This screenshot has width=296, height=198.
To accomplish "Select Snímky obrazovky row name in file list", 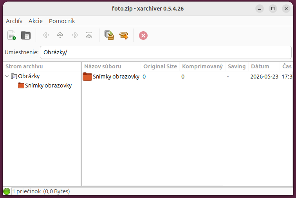I will pyautogui.click(x=116, y=77).
